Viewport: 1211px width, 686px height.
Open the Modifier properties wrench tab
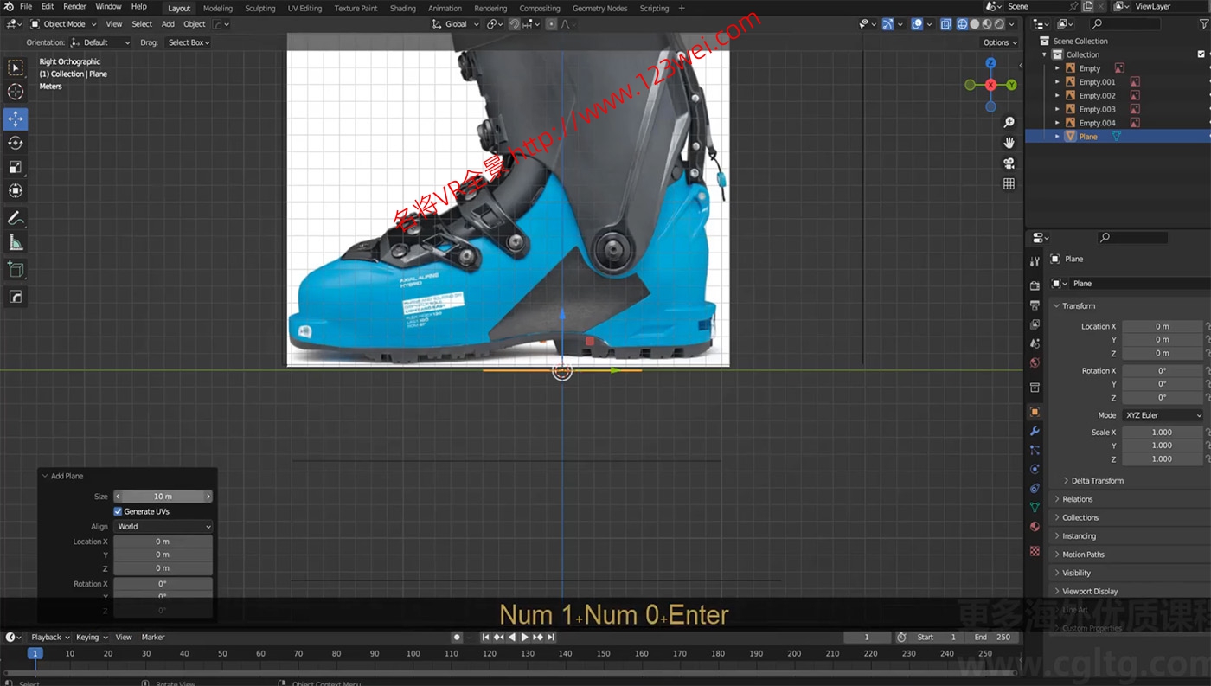tap(1035, 431)
